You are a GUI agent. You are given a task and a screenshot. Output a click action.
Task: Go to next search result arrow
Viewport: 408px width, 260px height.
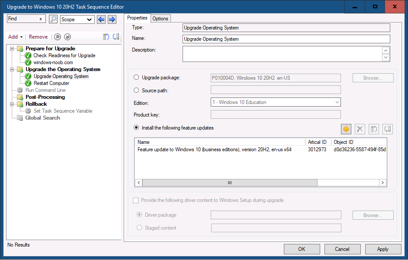(x=112, y=19)
